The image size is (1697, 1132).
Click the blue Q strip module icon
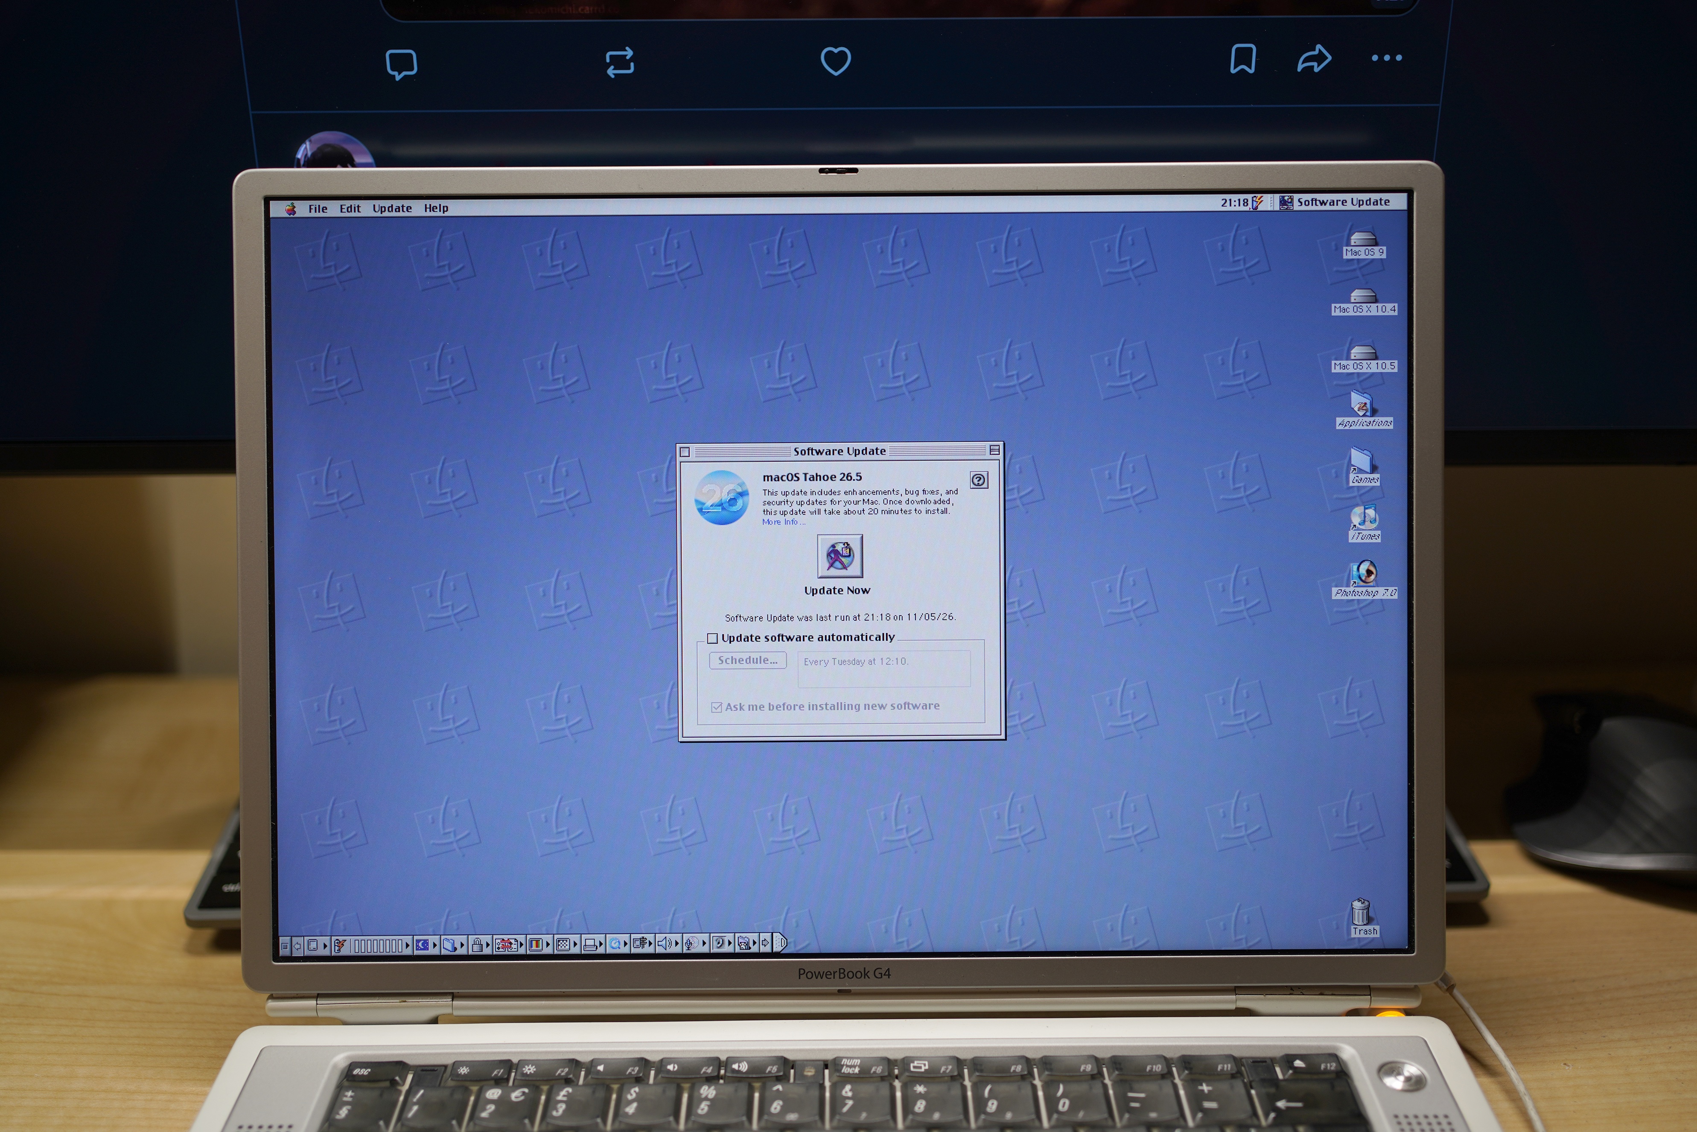(x=615, y=944)
